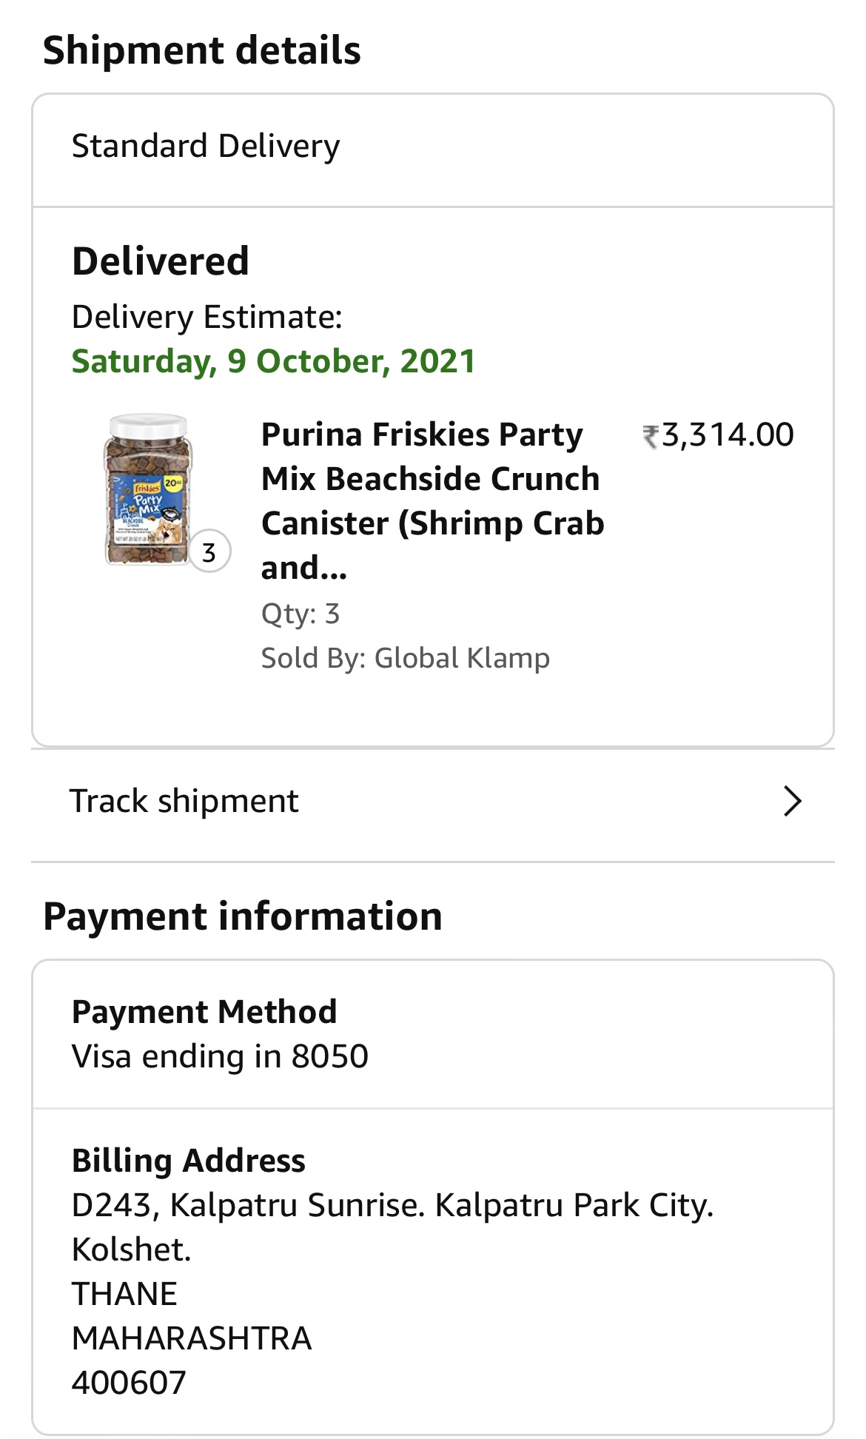This screenshot has height=1439, width=866.
Task: Click Visa ending in 8050
Action: coord(220,1056)
